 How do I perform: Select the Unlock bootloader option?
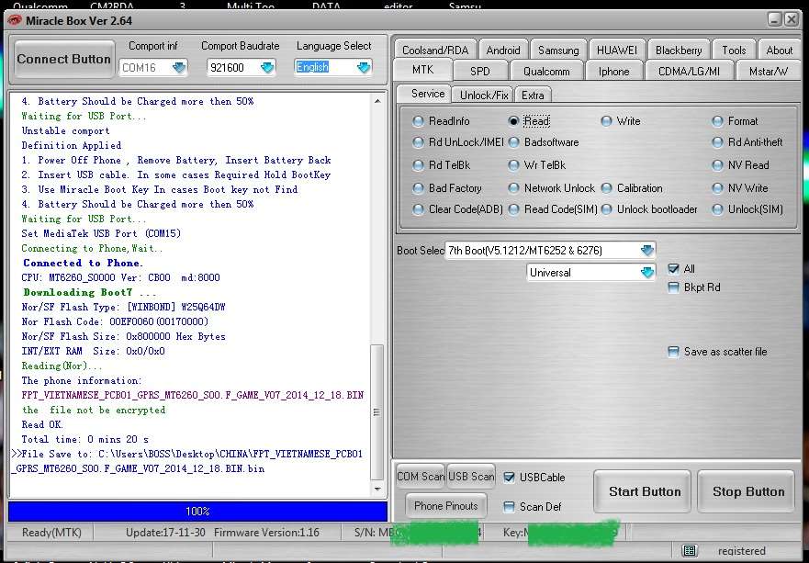pyautogui.click(x=607, y=209)
